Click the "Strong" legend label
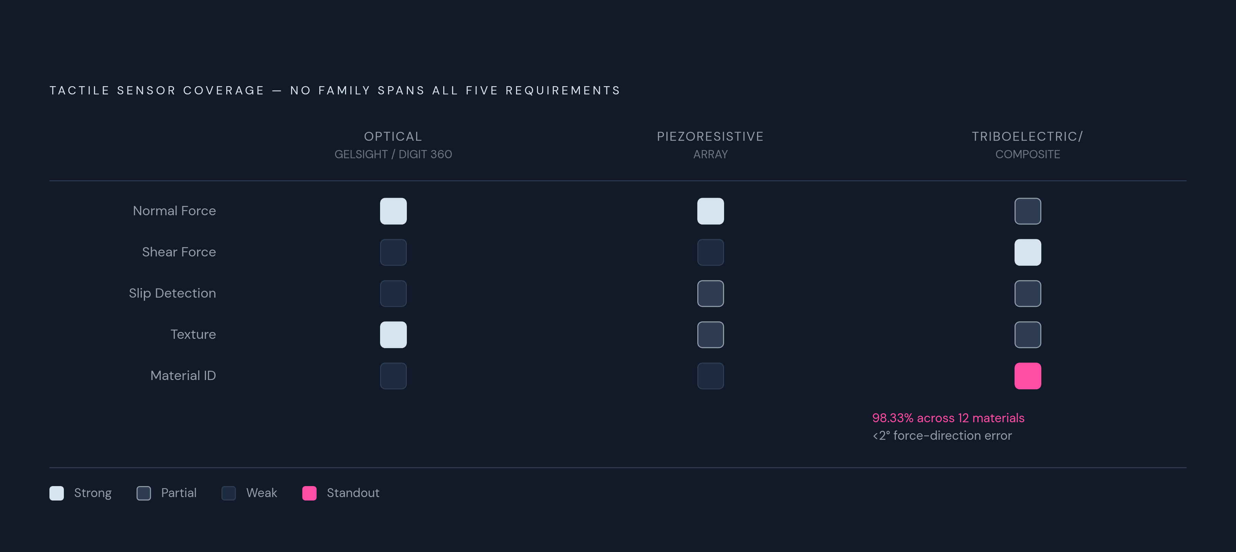 [x=93, y=493]
